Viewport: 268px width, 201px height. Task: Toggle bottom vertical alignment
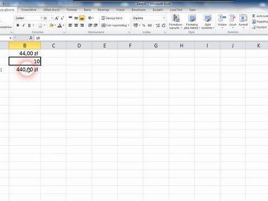click(x=82, y=18)
